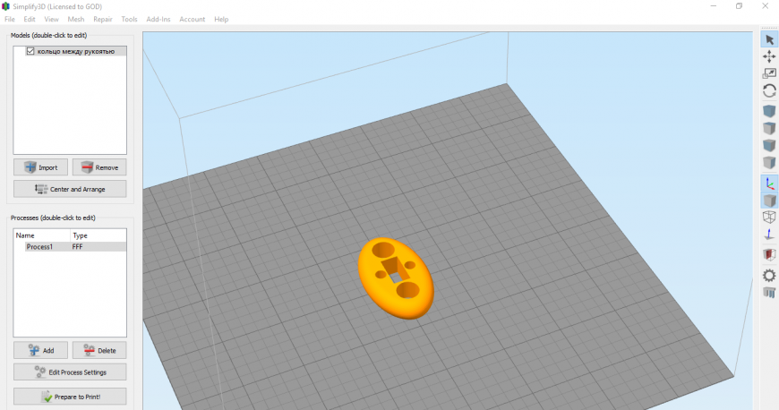The height and width of the screenshot is (410, 779).
Task: Toggle checkbox for кольцо между рукоятью model
Action: point(30,51)
